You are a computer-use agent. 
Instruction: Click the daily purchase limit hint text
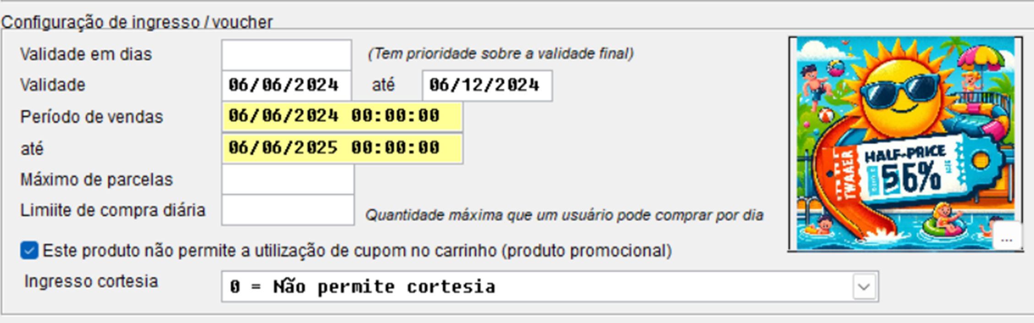pyautogui.click(x=564, y=215)
